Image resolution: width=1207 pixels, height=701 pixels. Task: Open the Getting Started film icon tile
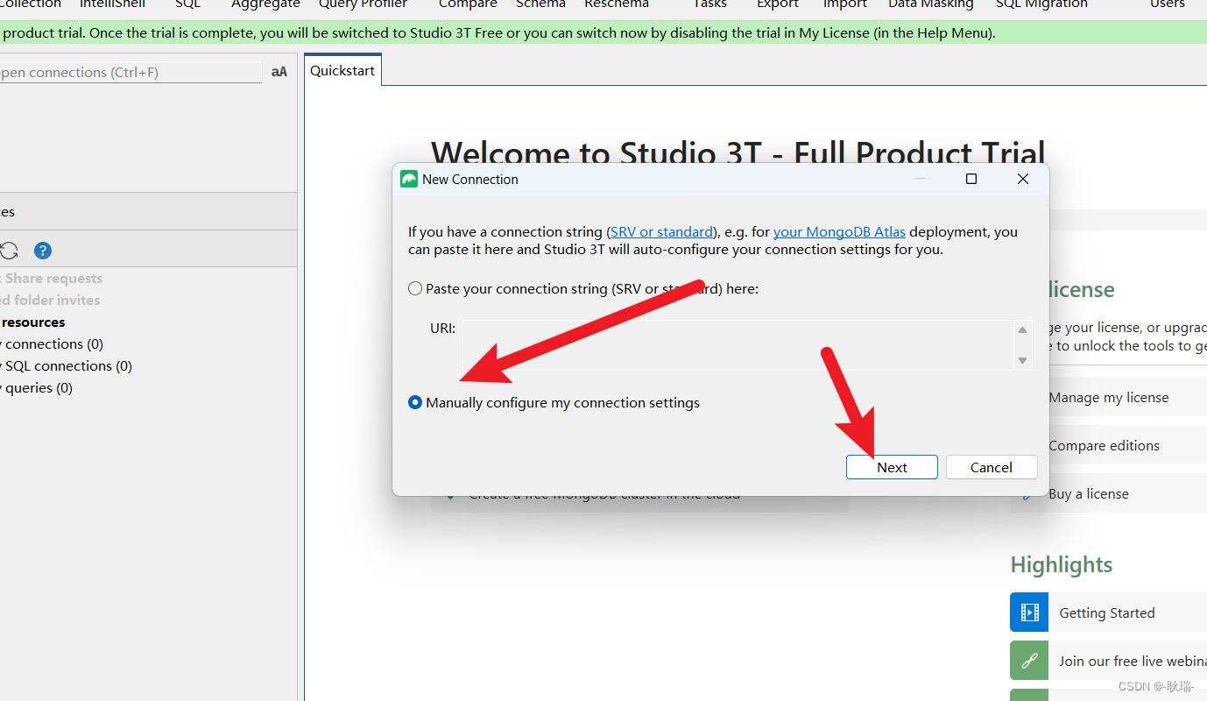click(x=1029, y=612)
